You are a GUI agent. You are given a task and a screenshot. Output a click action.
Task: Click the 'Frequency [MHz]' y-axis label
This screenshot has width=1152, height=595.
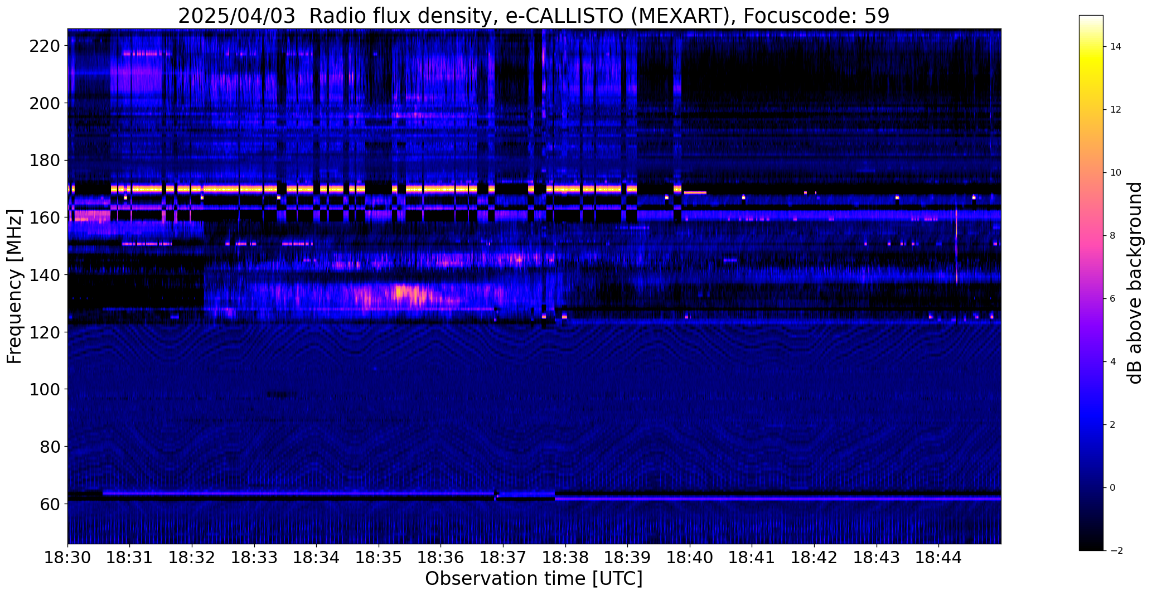(x=15, y=287)
